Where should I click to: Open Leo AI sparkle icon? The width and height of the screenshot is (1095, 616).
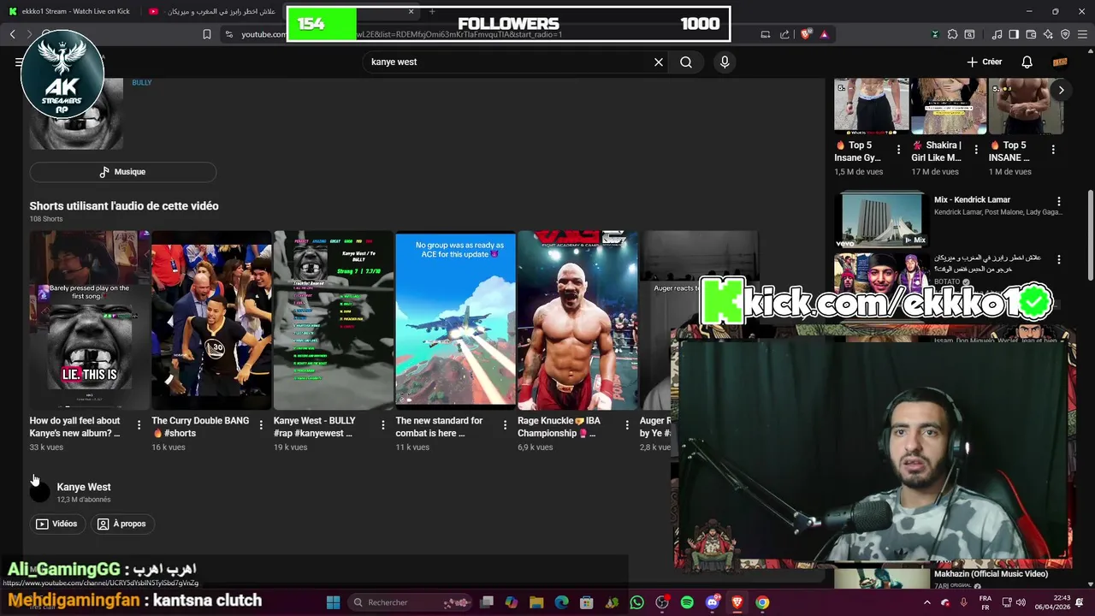1048,34
